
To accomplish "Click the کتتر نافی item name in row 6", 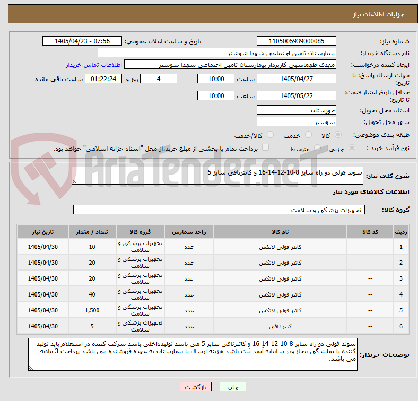I will (x=280, y=326).
